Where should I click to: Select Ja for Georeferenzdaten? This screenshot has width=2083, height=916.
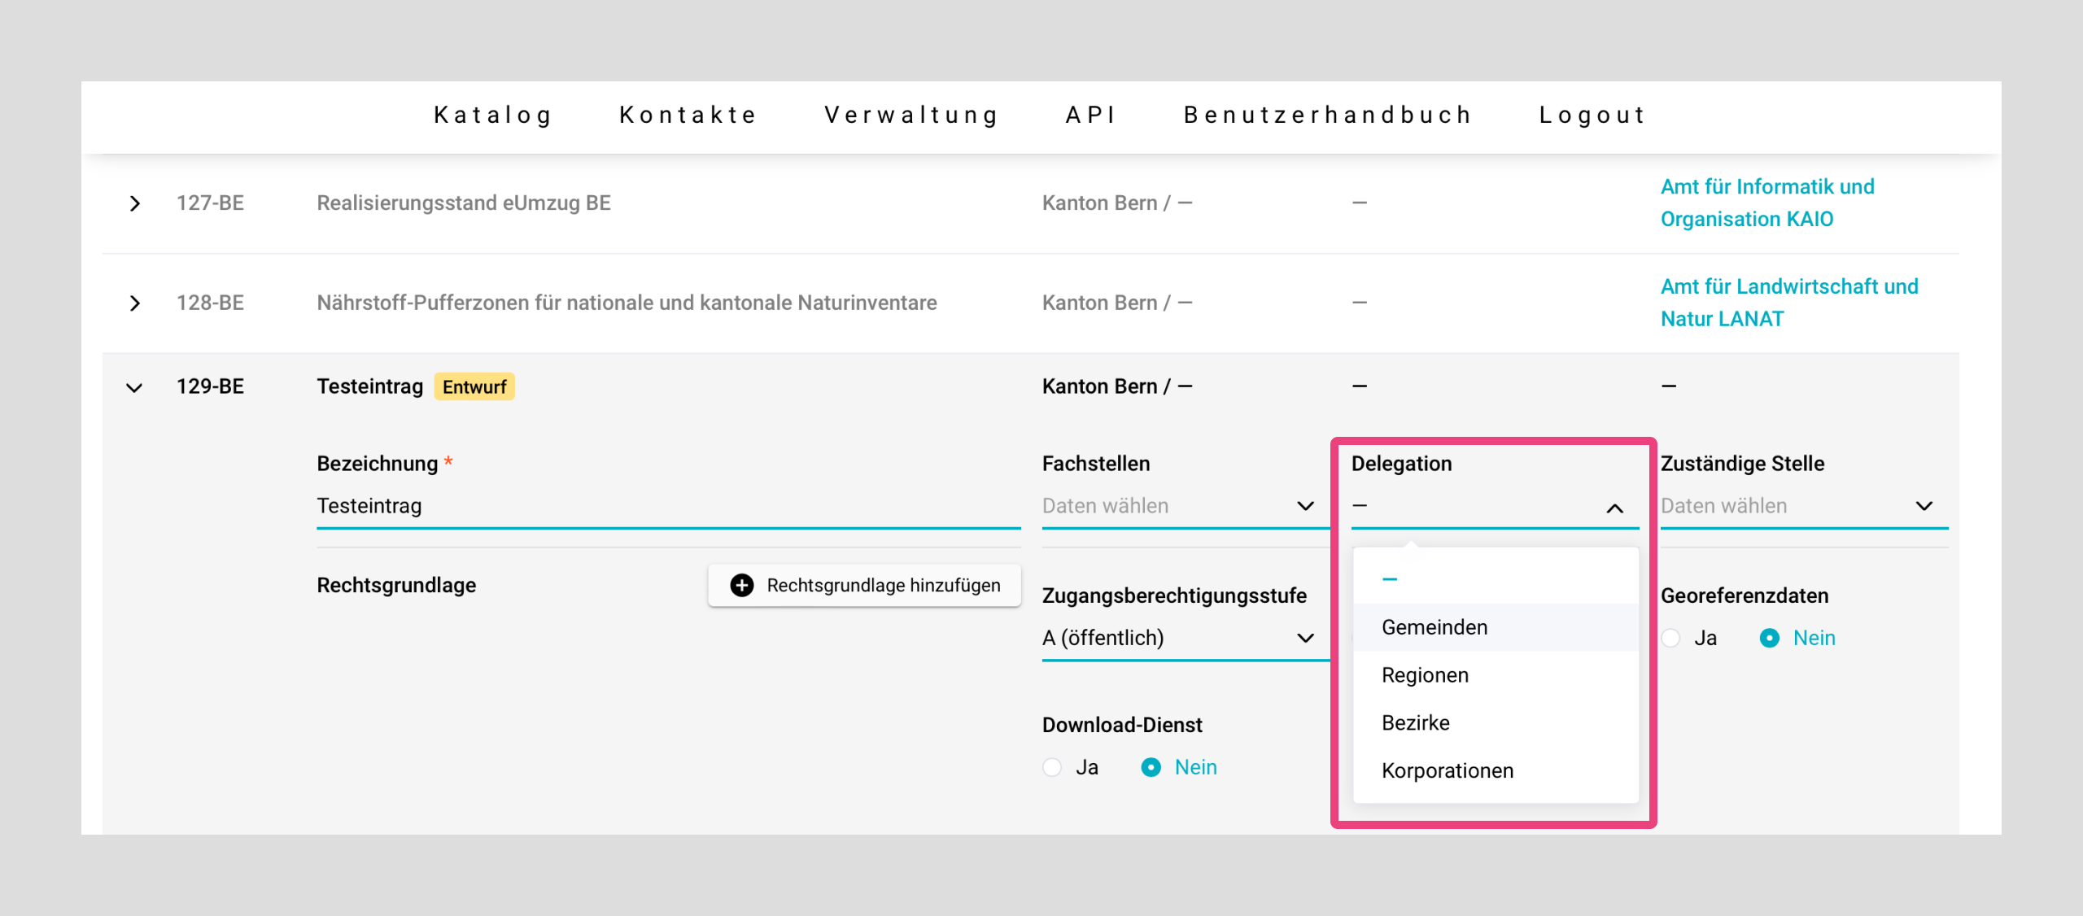(x=1671, y=639)
